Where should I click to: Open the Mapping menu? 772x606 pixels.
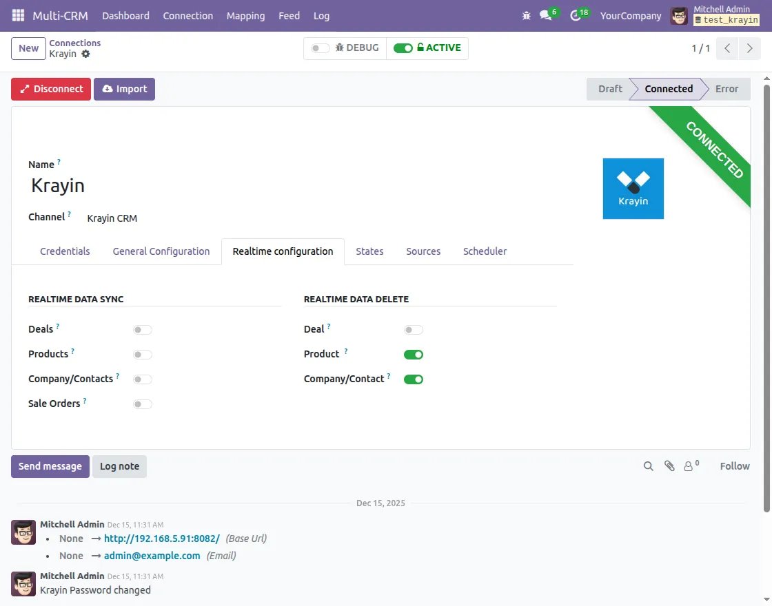(245, 15)
